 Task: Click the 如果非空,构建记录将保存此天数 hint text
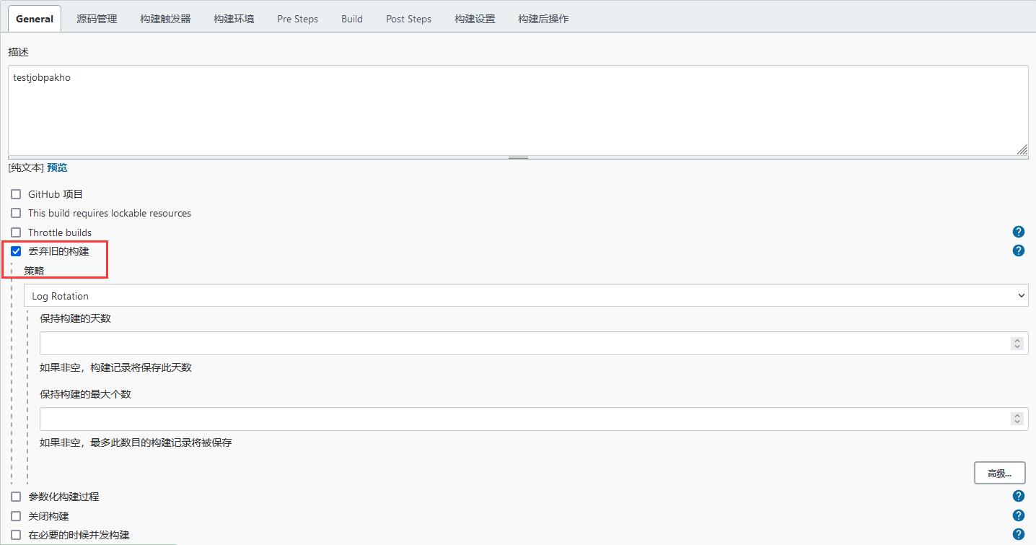(115, 367)
